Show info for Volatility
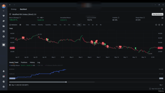Screen dimensions: 165x93 point(119,18)
